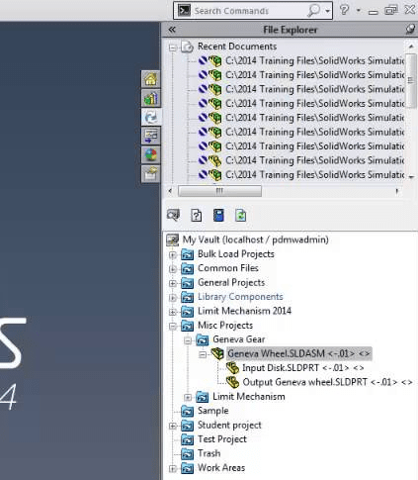
Task: Click the horizontal scrollbar left arrow
Action: (x=170, y=191)
